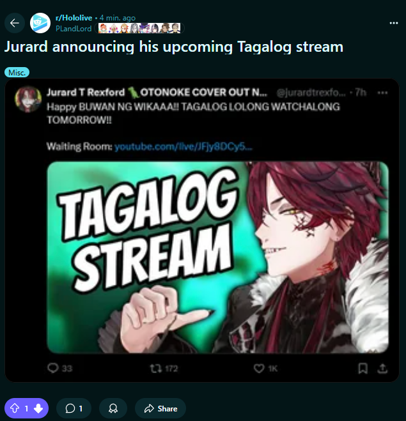Open the comments button showing 1
Viewport: 406px width, 421px height.
pyautogui.click(x=74, y=408)
